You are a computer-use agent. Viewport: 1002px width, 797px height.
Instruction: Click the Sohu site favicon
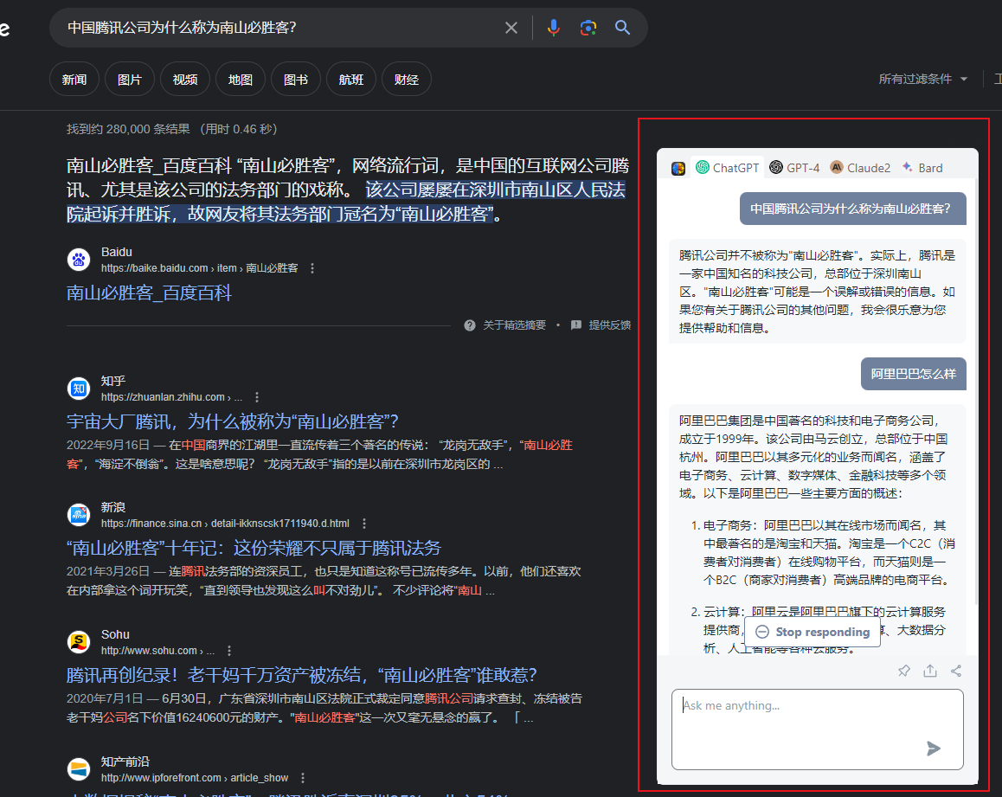(x=79, y=642)
